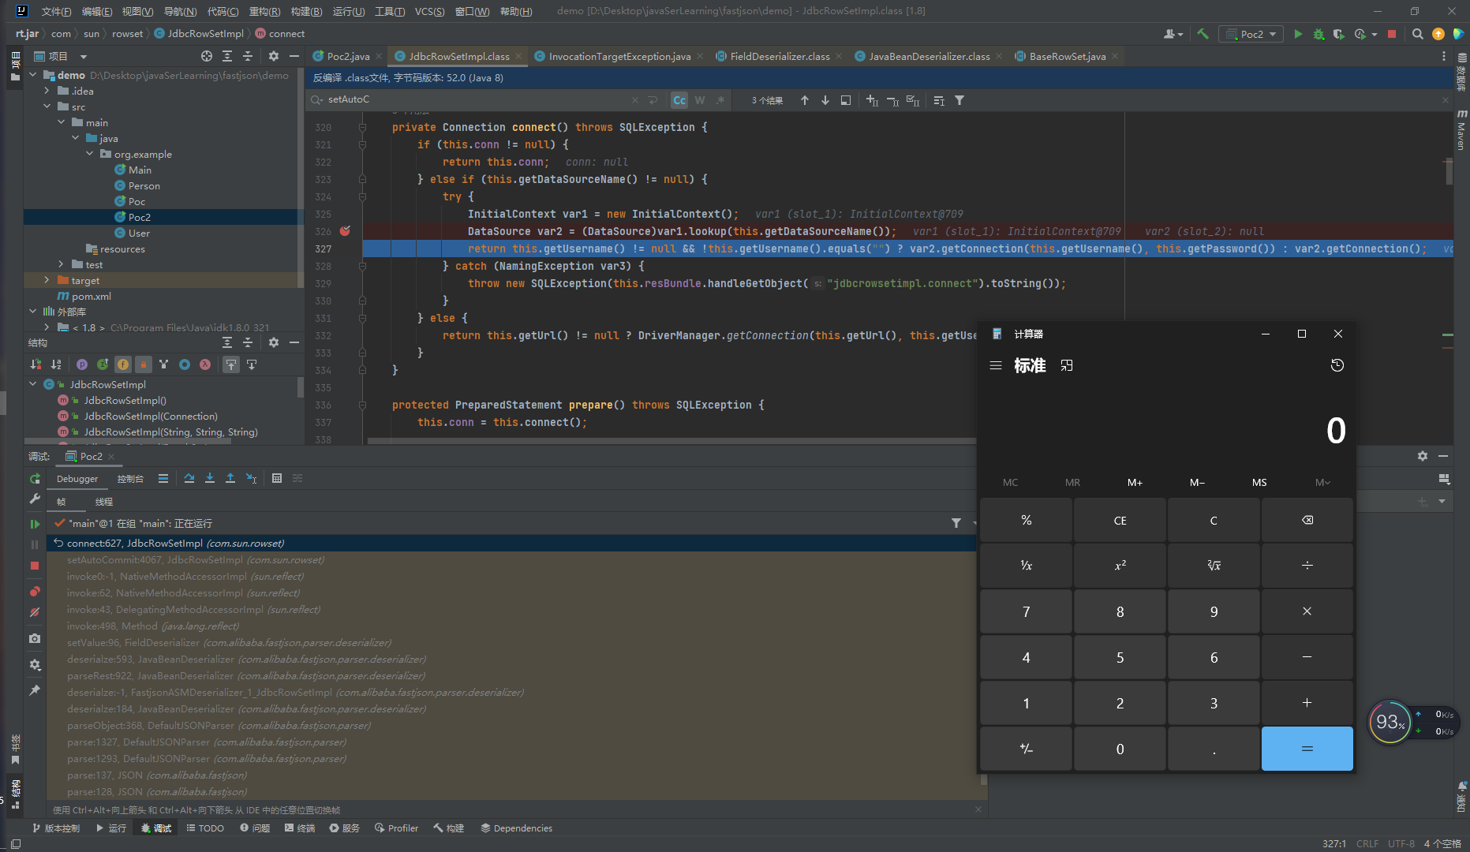Click Rerun Poc2 in debug panel
The image size is (1470, 852).
[35, 479]
